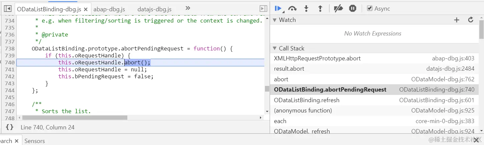Open ODataListBinding-dbg.js:601 source link
Image resolution: width=484 pixels, height=145 pixels.
tap(437, 100)
